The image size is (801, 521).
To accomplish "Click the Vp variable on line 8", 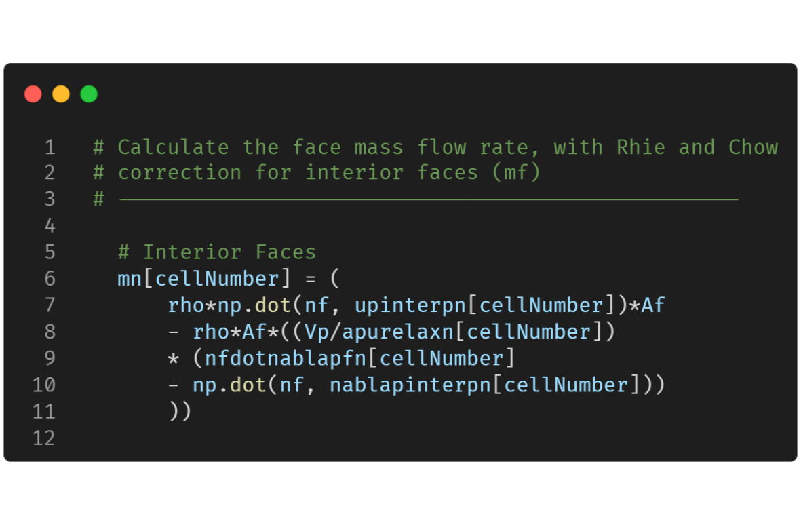I will tap(317, 332).
